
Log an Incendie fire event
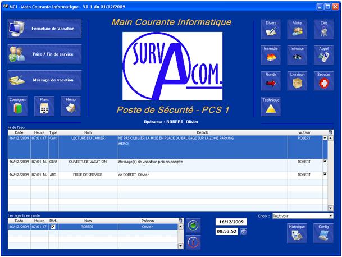271,55
